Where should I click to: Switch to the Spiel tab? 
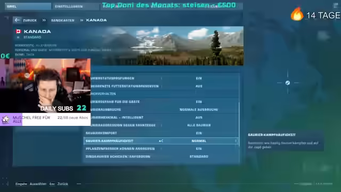(x=28, y=6)
